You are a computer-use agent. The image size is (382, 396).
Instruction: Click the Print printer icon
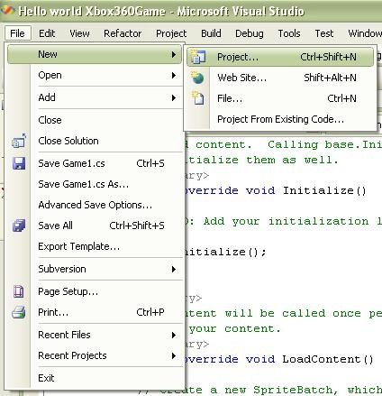[x=19, y=312]
